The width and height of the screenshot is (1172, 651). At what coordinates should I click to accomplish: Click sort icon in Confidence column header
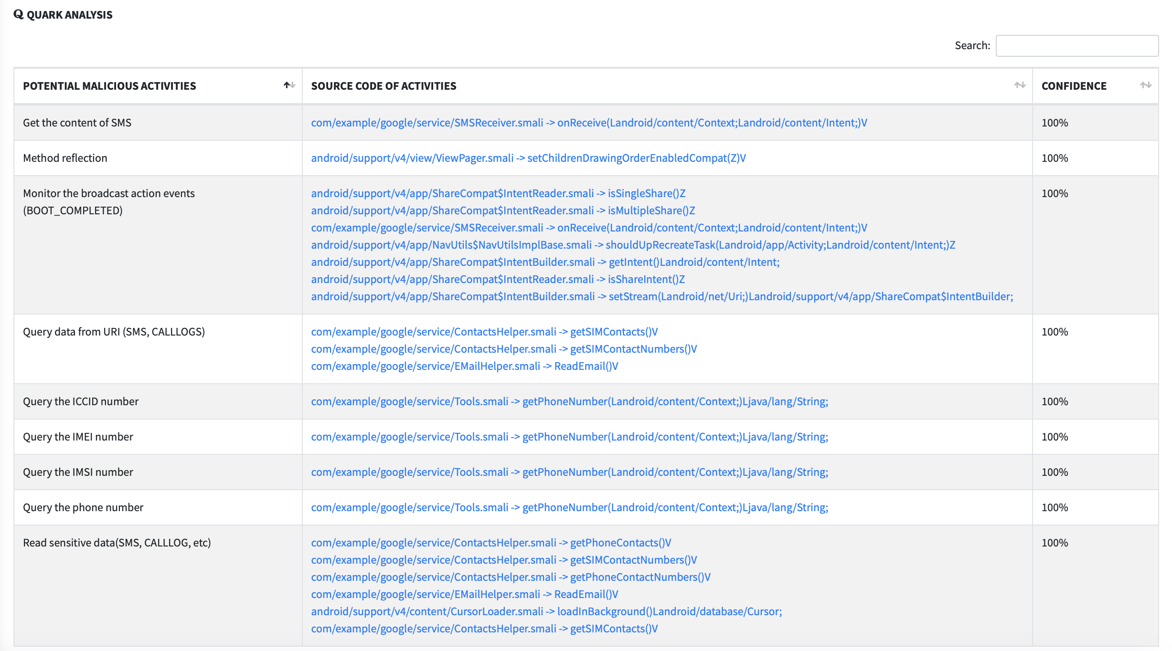coord(1145,85)
